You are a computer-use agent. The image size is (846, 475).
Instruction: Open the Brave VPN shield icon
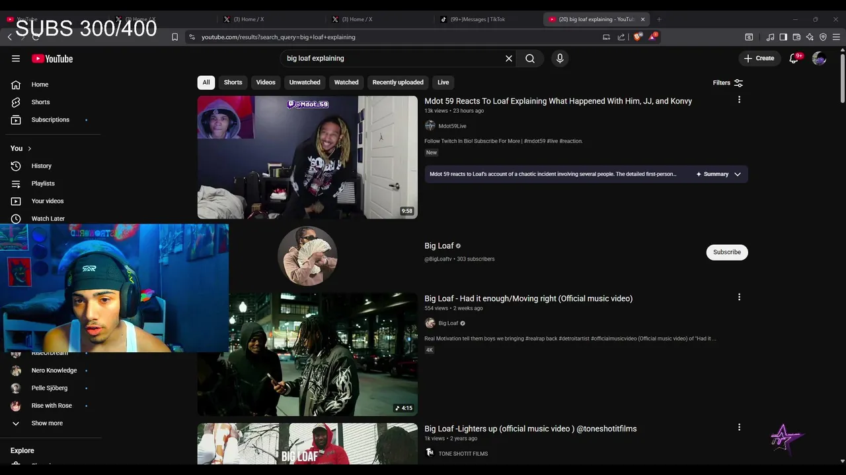823,37
